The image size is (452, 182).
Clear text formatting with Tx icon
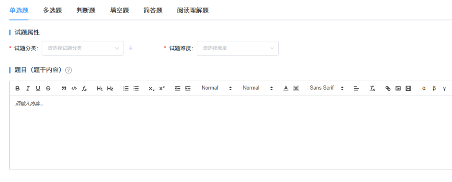point(372,88)
